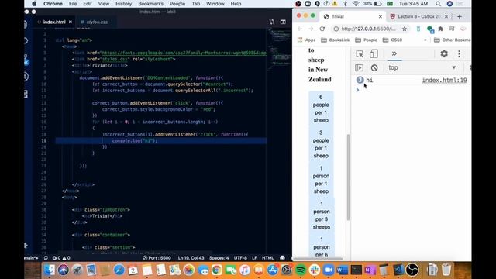The height and width of the screenshot is (279, 496).
Task: Click the green extension icon in Chrome toolbar
Action: (430, 29)
